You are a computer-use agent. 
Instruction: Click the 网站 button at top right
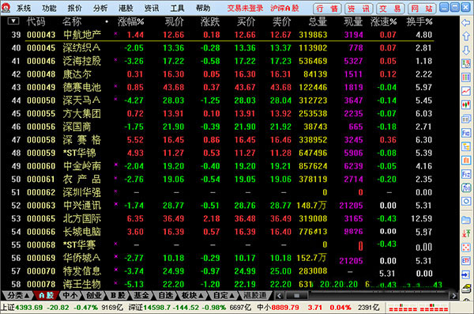coord(422,9)
